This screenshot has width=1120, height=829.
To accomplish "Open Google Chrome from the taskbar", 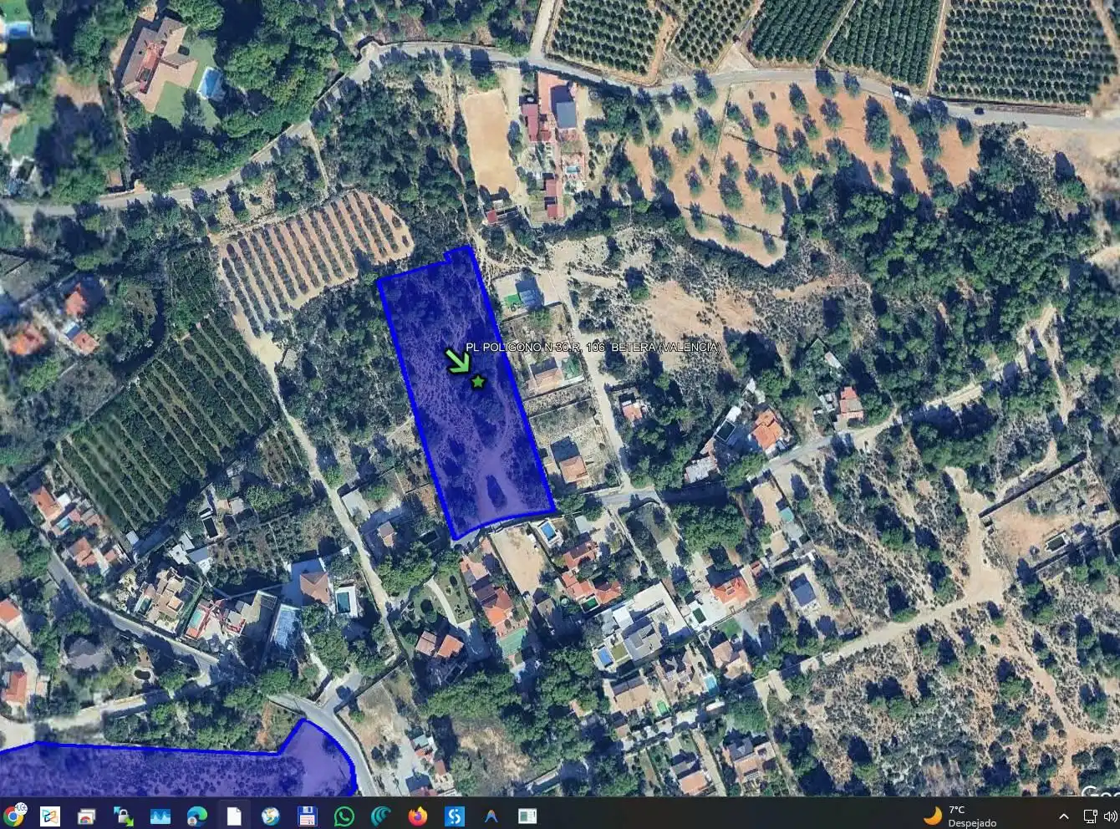I will point(14,815).
